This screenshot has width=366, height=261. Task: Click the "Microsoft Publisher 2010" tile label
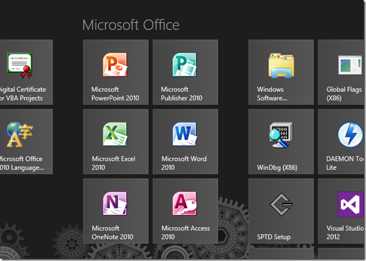[x=182, y=94]
